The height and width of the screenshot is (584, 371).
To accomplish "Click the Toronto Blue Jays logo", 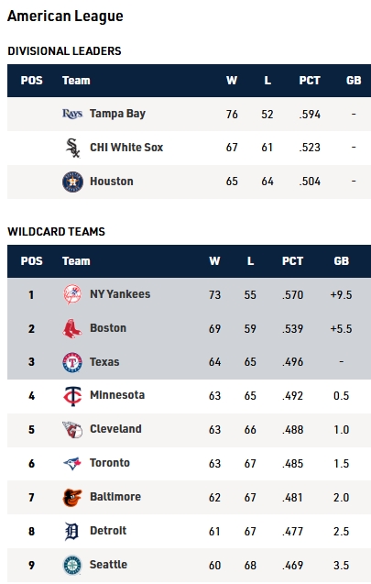I will (x=72, y=463).
